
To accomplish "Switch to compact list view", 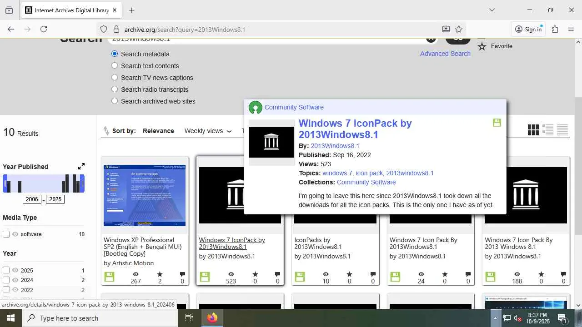I will click(x=562, y=130).
